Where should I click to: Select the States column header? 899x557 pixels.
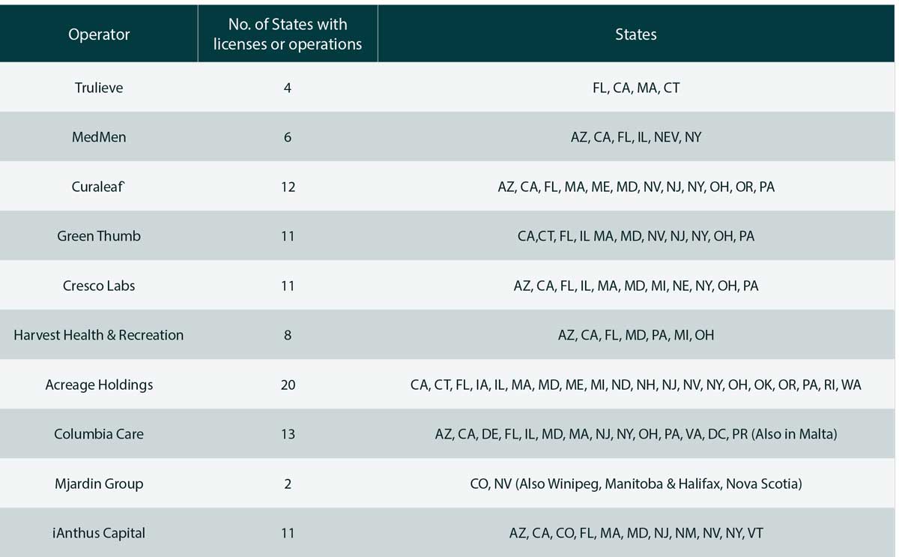(x=635, y=34)
